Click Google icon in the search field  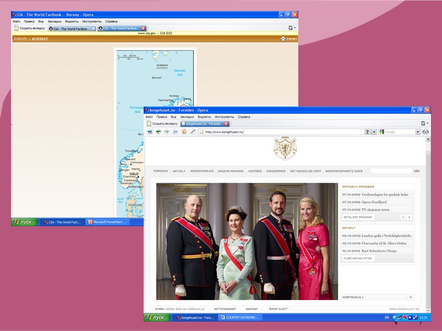[382, 132]
